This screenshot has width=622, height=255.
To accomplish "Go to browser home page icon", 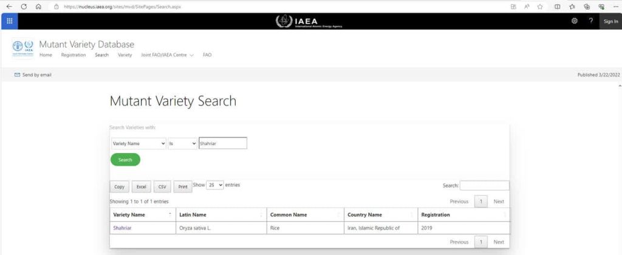I will coord(38,7).
